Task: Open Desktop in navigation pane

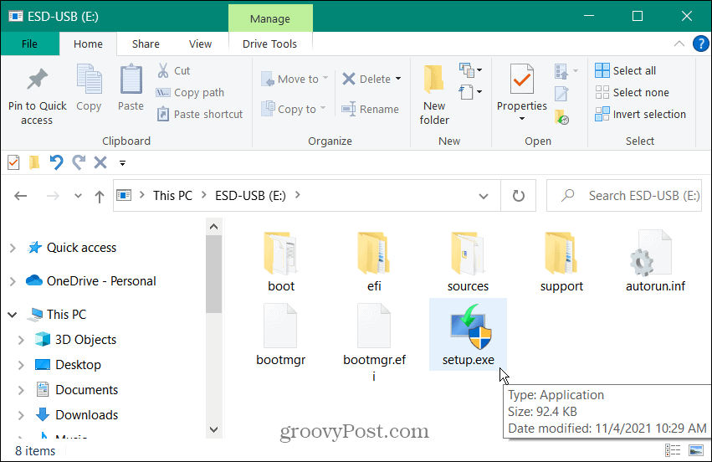Action: click(78, 365)
